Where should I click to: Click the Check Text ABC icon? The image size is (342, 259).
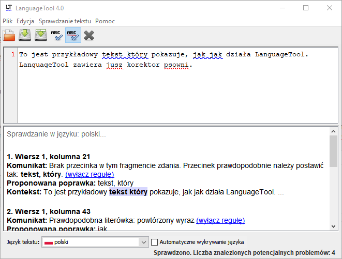(57, 35)
